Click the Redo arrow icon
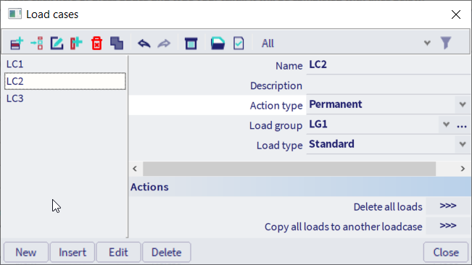The height and width of the screenshot is (265, 472). [x=164, y=43]
